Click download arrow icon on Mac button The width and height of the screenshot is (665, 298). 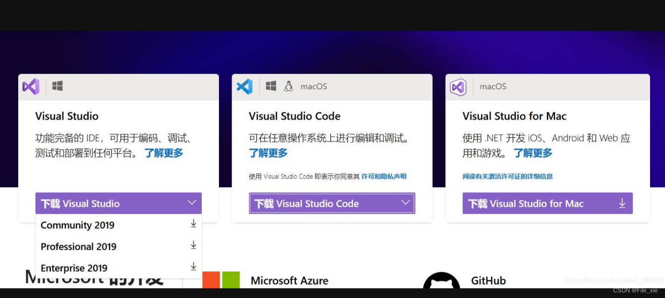pyautogui.click(x=622, y=203)
